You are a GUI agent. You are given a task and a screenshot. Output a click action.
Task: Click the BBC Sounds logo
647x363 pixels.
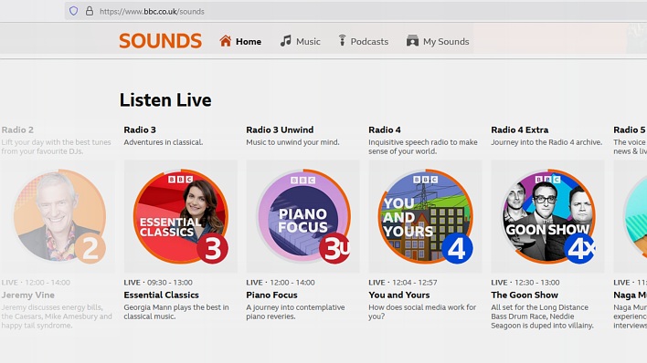coord(161,41)
